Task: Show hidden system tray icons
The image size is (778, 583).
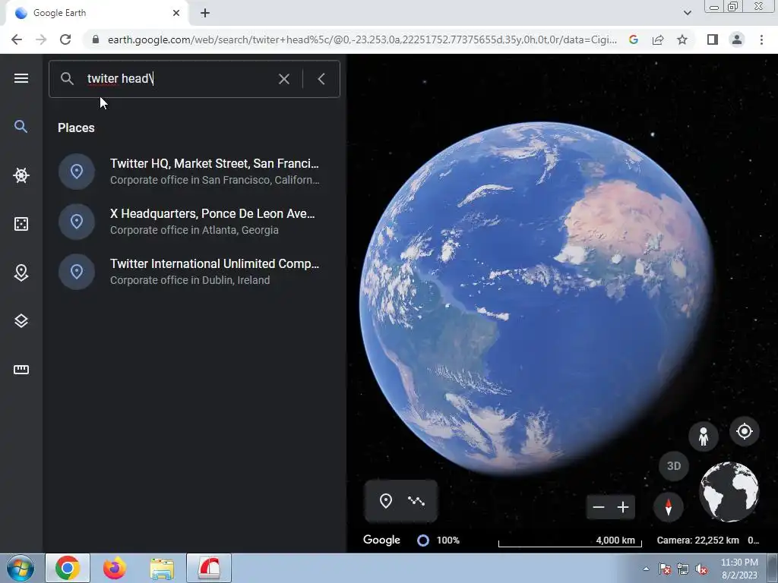Action: [x=646, y=569]
